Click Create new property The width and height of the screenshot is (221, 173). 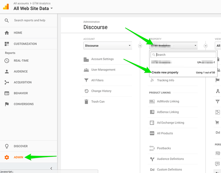(165, 72)
